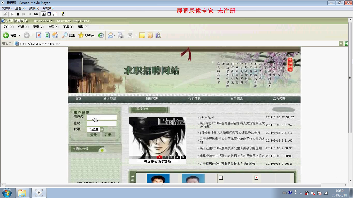This screenshot has width=353, height=198.
Task: Click the yellow question mark help icon
Action: coord(63,14)
